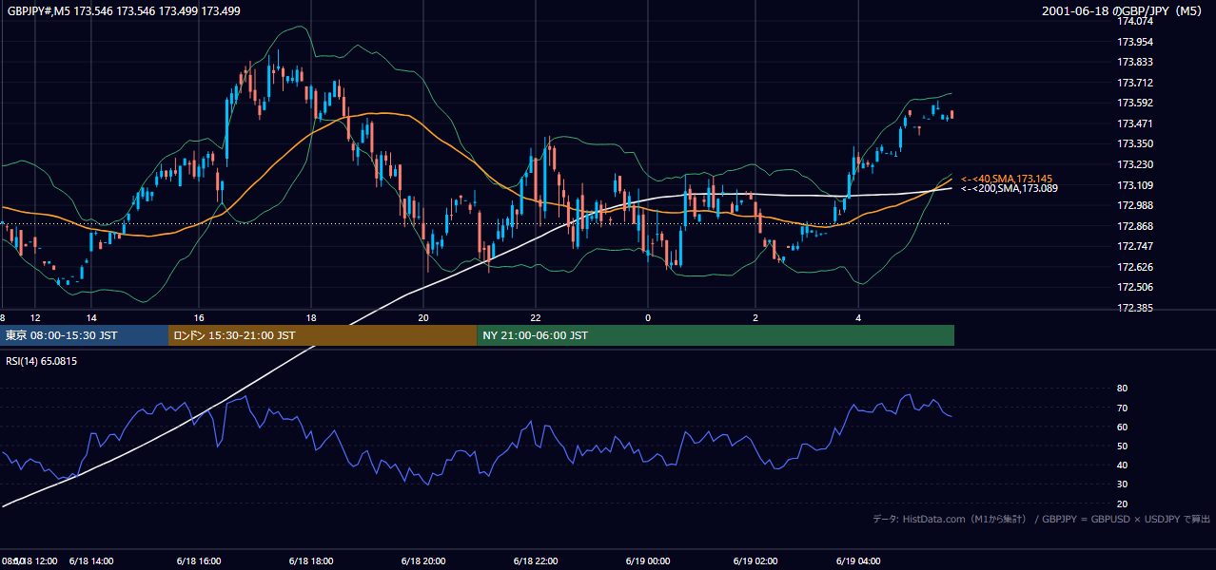Click RSI scale level 40

(1122, 465)
